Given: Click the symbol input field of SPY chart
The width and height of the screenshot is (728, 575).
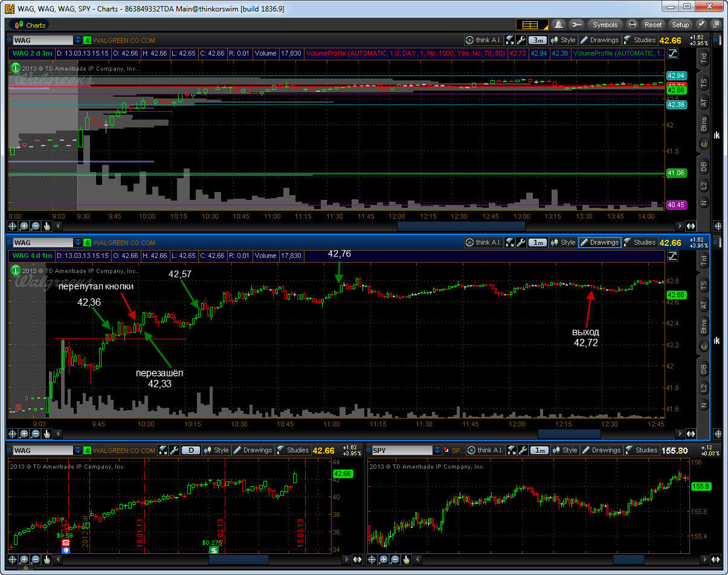Looking at the screenshot, I should pyautogui.click(x=402, y=450).
